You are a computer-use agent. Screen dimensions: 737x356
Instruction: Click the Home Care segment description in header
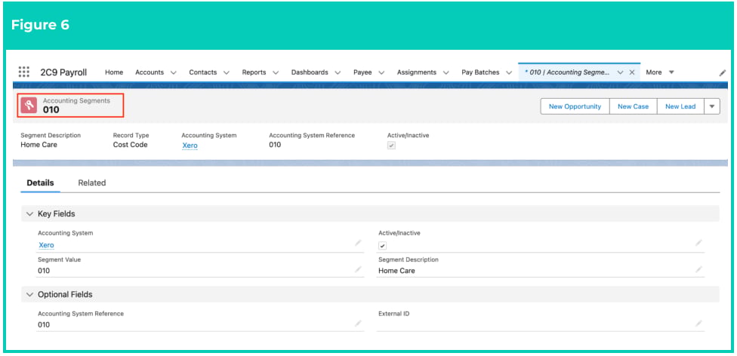[39, 145]
